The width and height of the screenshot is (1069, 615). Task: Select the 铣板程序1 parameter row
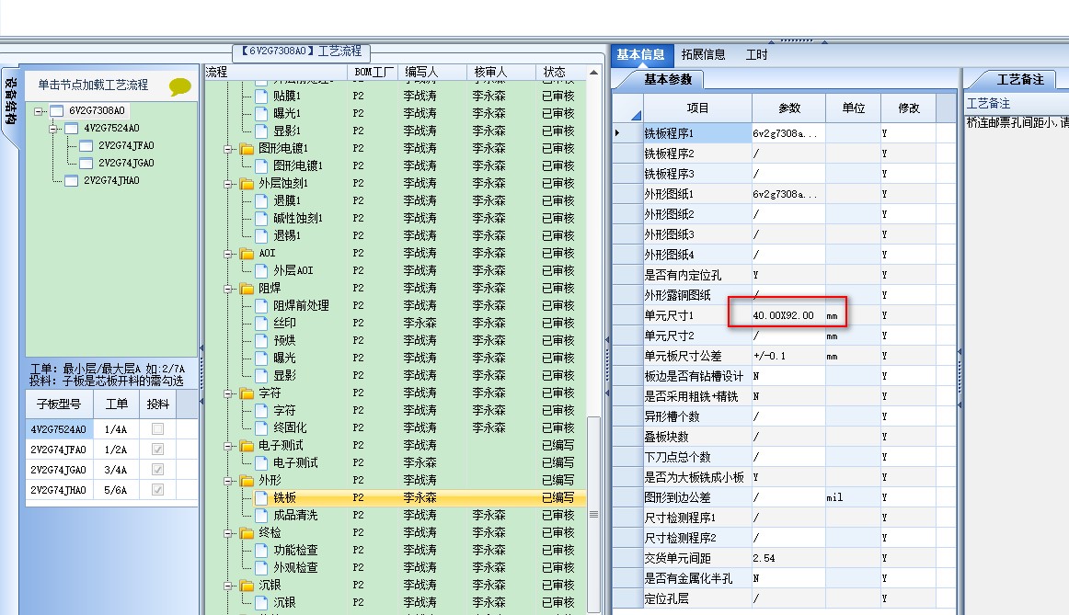(x=784, y=133)
